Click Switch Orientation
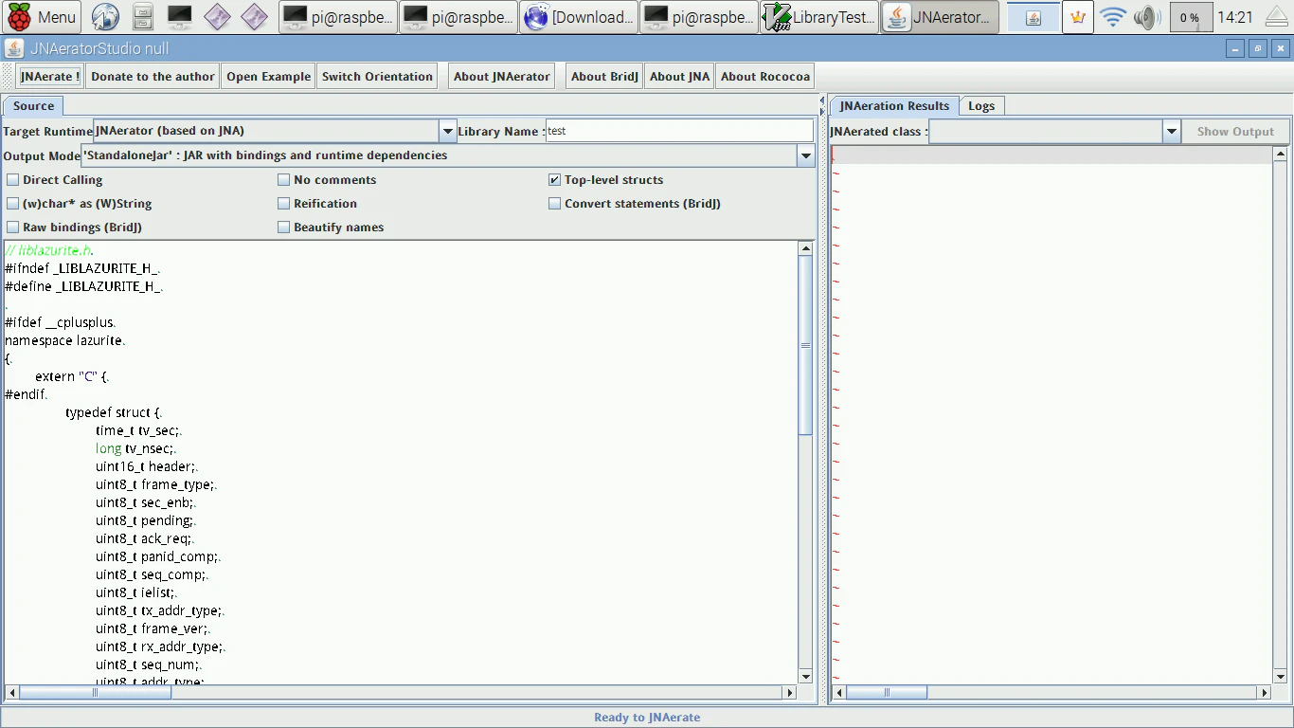 coord(377,77)
